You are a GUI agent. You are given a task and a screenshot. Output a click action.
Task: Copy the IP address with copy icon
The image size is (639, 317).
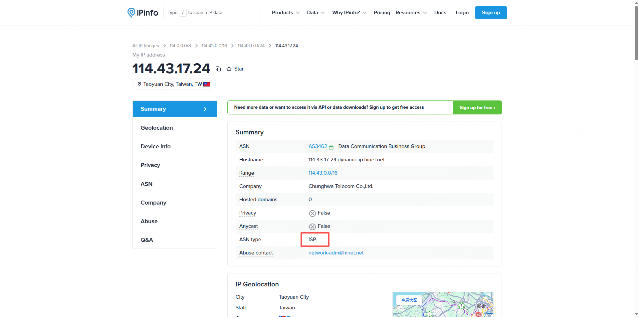218,69
